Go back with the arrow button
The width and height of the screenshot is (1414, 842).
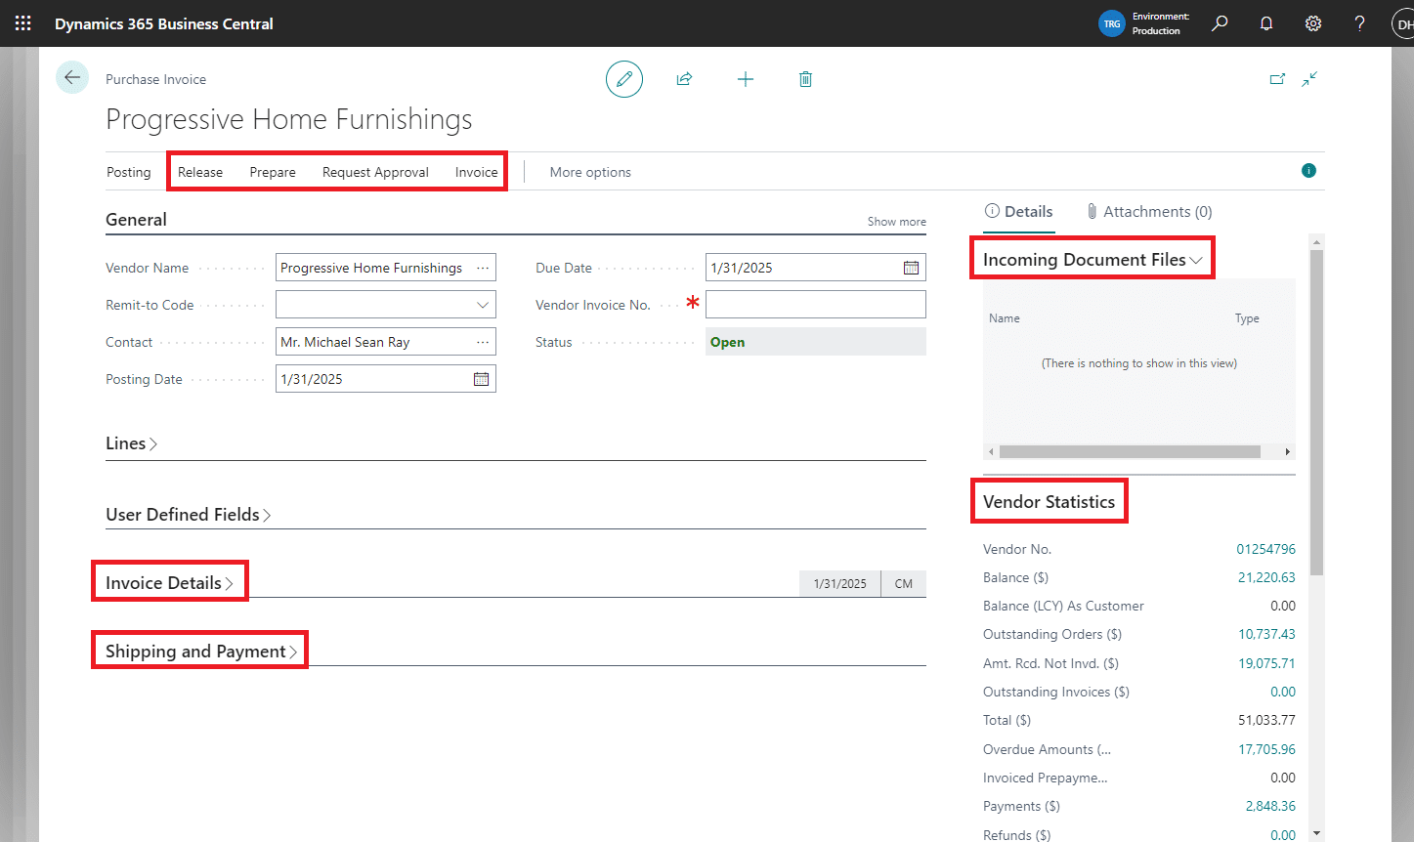coord(72,77)
